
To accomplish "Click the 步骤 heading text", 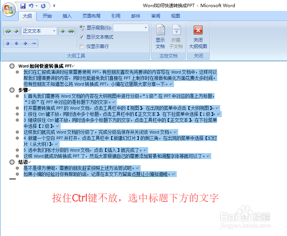I will point(23,90).
